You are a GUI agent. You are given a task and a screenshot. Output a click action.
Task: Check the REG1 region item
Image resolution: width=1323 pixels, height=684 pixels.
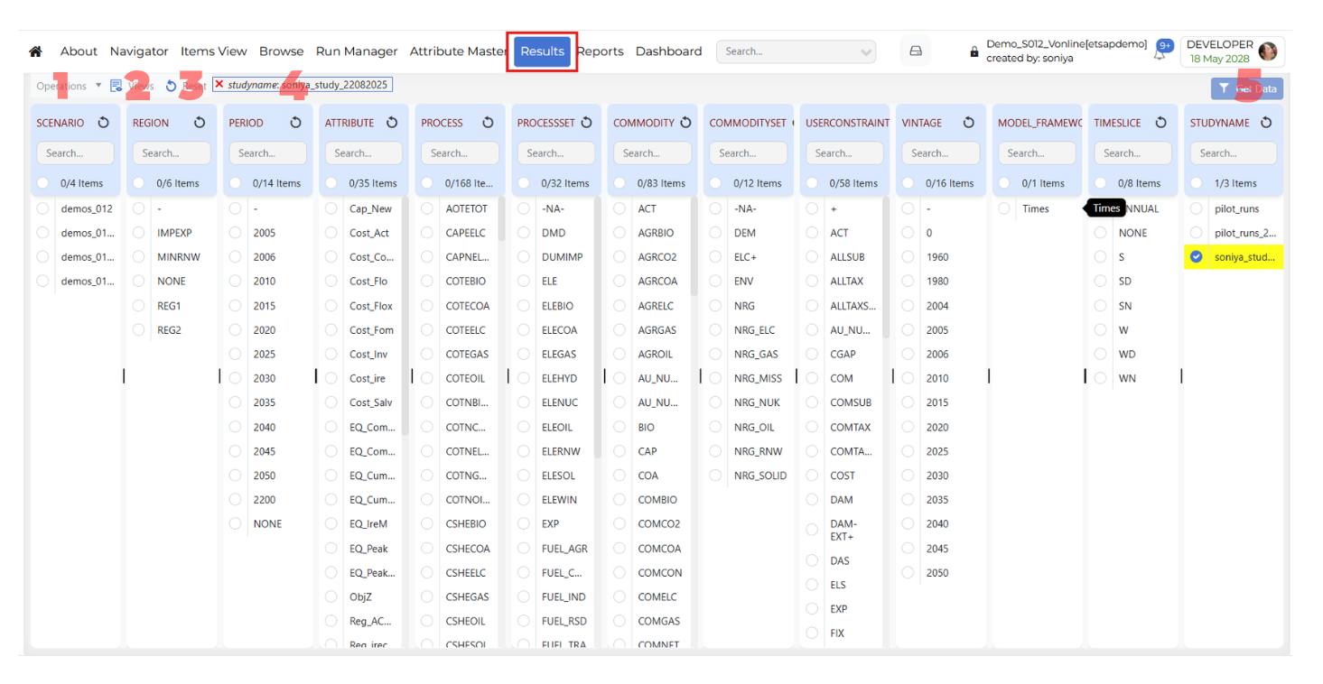[x=138, y=306]
